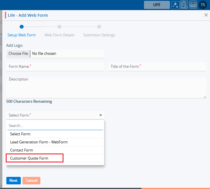
Task: Focus the Form Name input field
Action: pos(55,67)
